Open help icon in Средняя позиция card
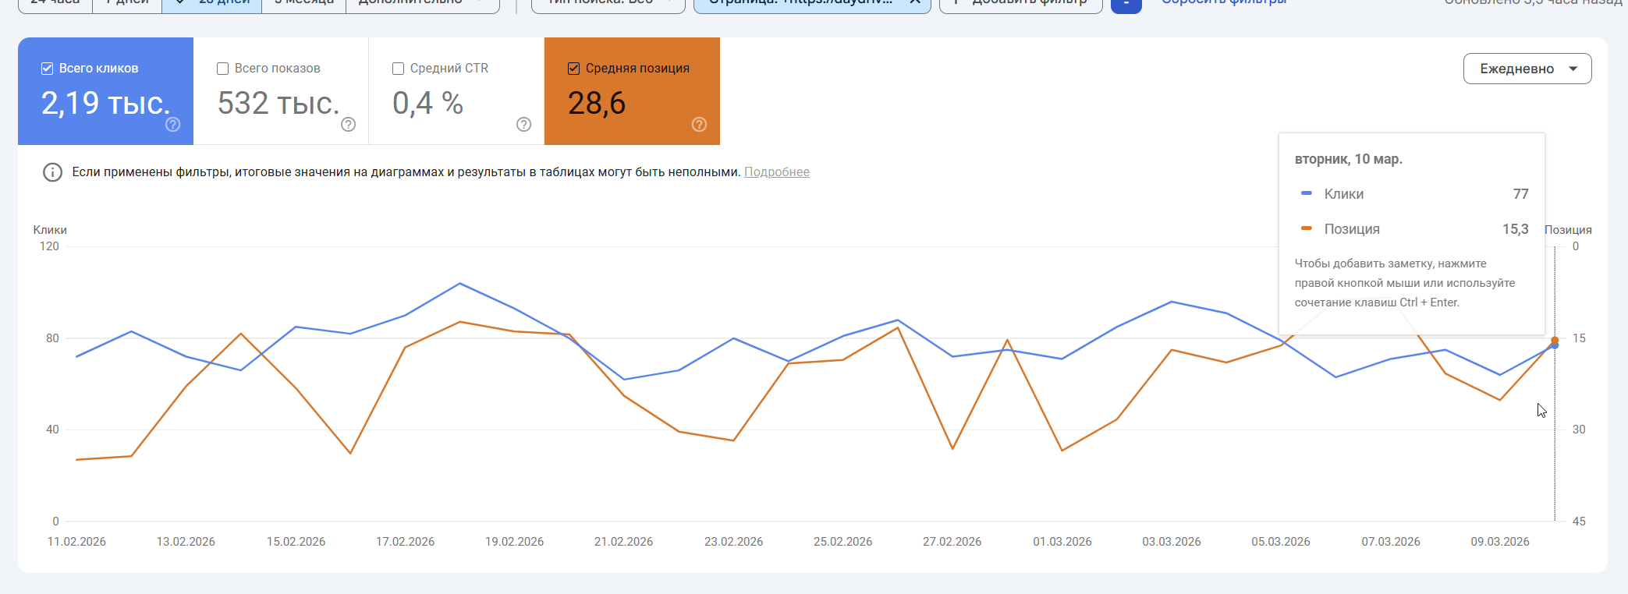 700,125
